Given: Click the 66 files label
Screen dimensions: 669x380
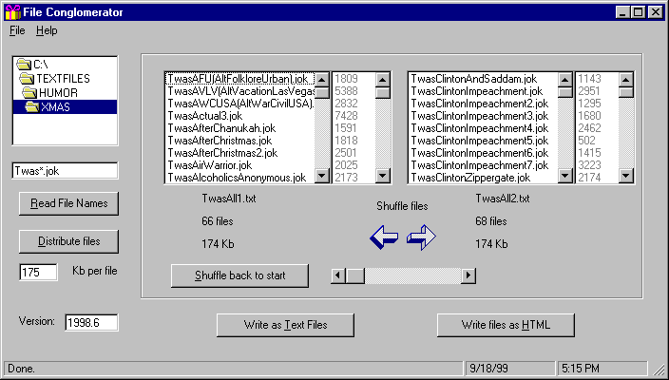Looking at the screenshot, I should coord(218,221).
